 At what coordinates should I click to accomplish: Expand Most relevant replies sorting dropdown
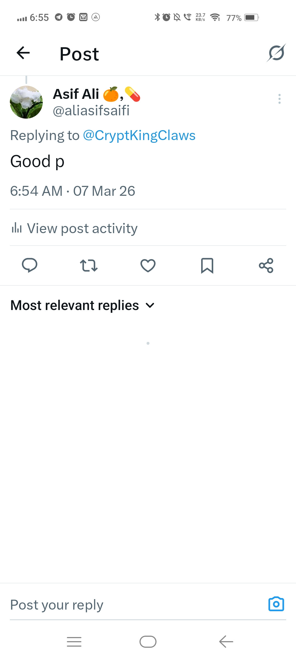[x=83, y=305]
